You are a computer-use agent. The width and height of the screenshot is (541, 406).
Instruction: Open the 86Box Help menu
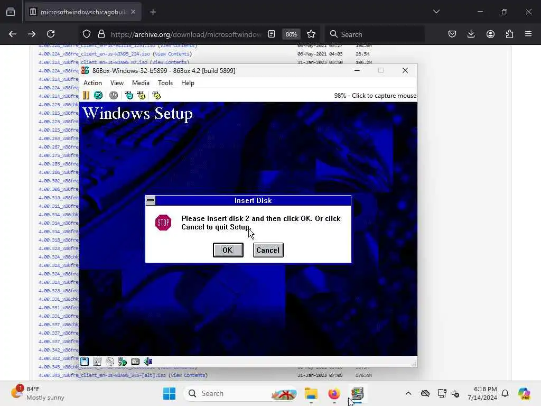(x=188, y=83)
